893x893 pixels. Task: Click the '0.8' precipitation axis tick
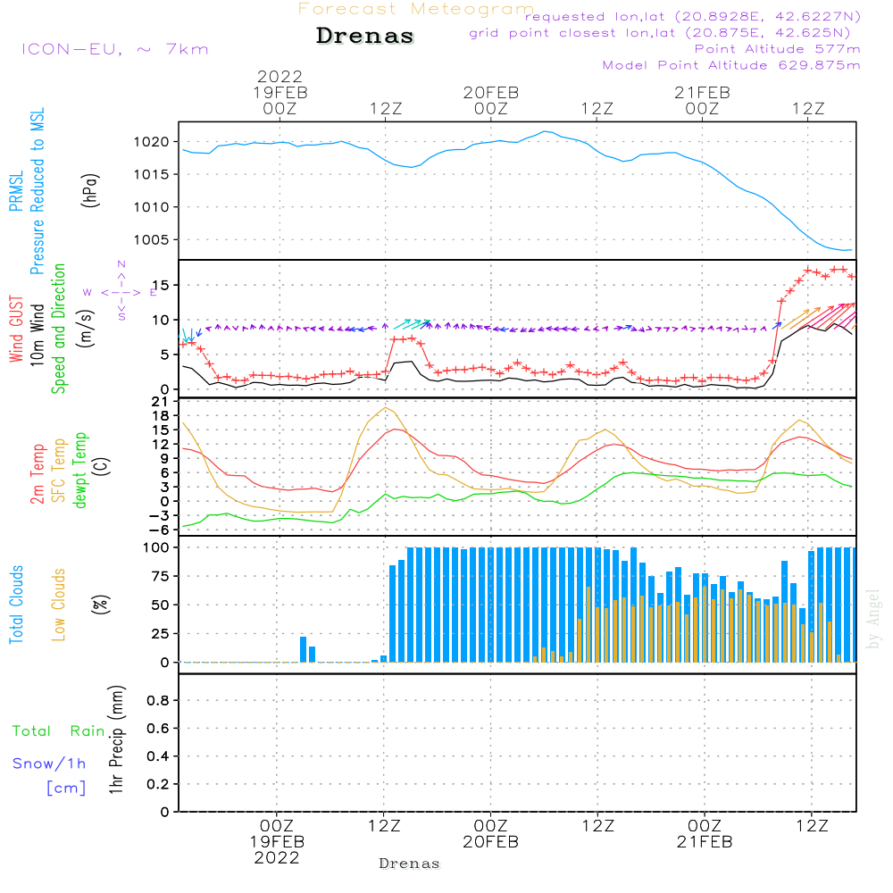click(x=158, y=700)
